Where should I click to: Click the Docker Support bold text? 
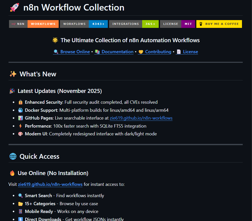[x=41, y=110]
